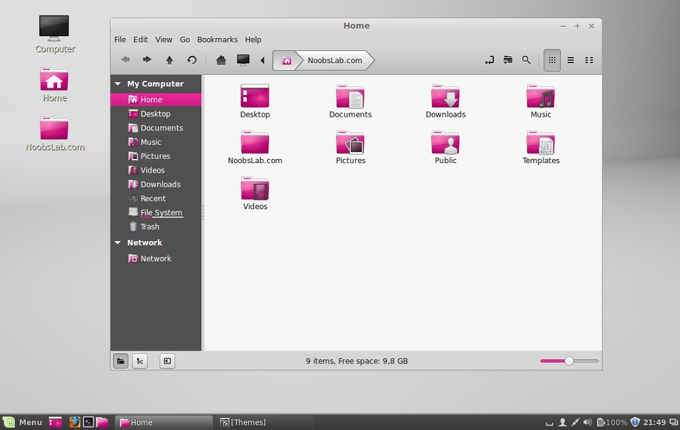Switch to compact view
Viewport: 680px width, 430px height.
coord(589,60)
